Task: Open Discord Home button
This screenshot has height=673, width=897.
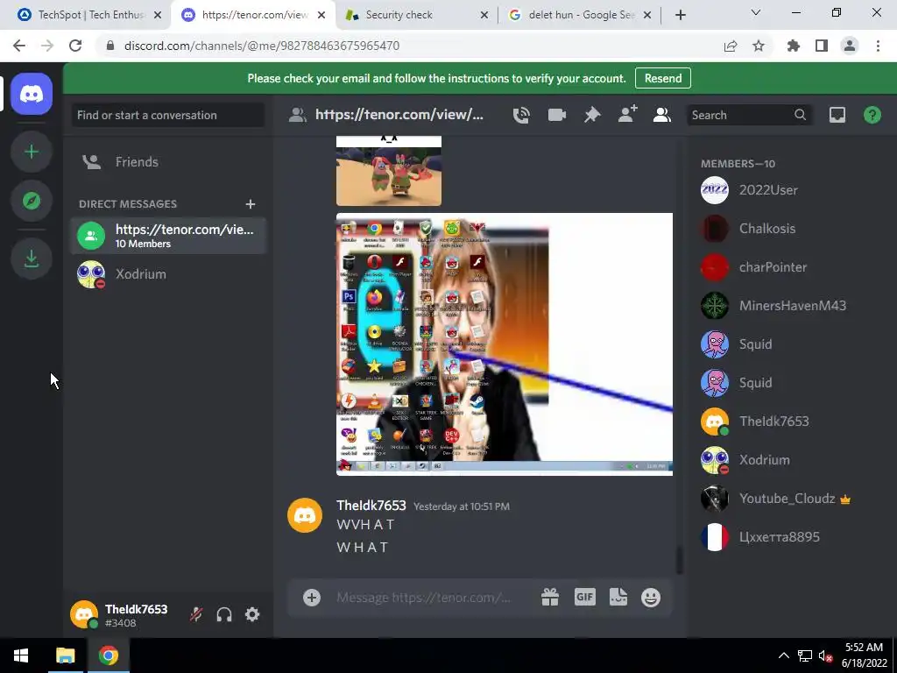Action: coord(32,94)
